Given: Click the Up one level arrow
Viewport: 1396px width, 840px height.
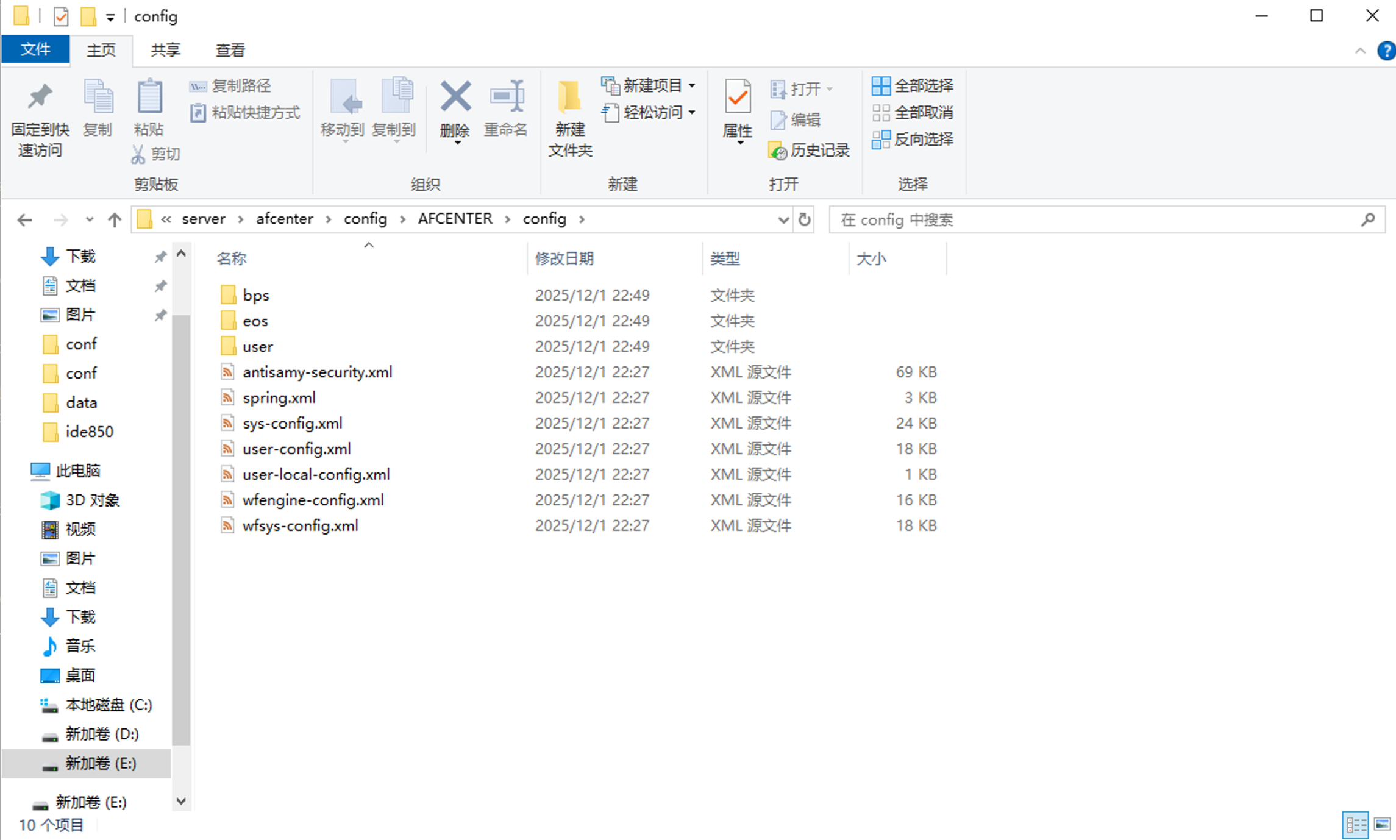Looking at the screenshot, I should tap(114, 219).
